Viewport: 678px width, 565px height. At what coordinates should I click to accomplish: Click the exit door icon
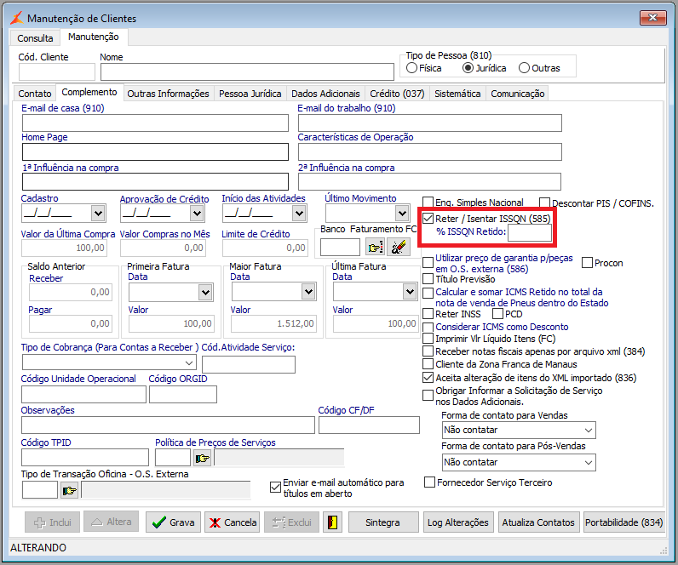332,522
